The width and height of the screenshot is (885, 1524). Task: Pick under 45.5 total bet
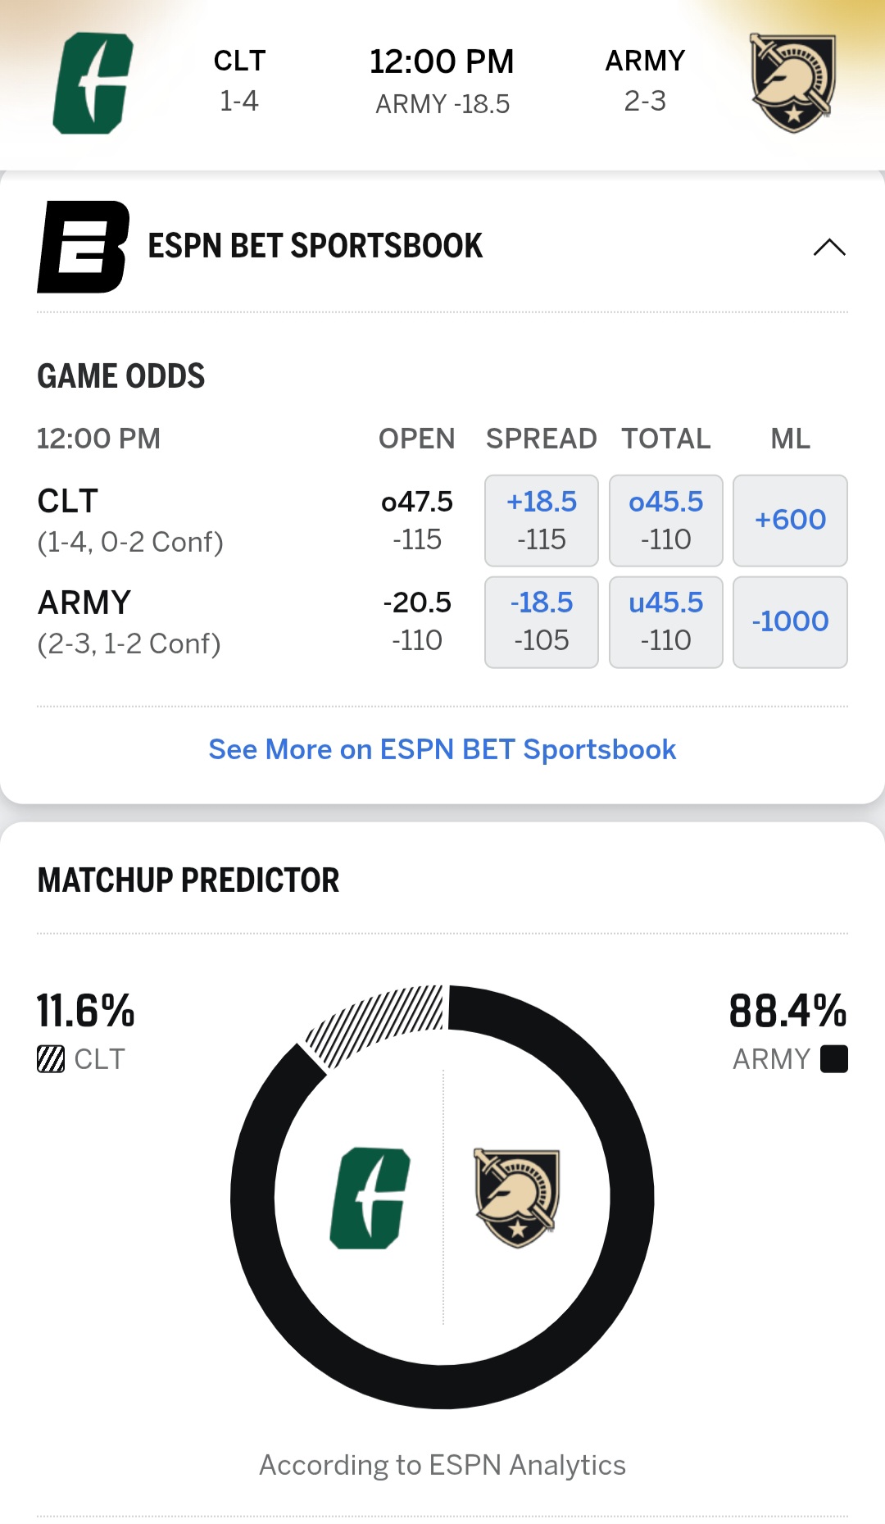click(x=665, y=621)
